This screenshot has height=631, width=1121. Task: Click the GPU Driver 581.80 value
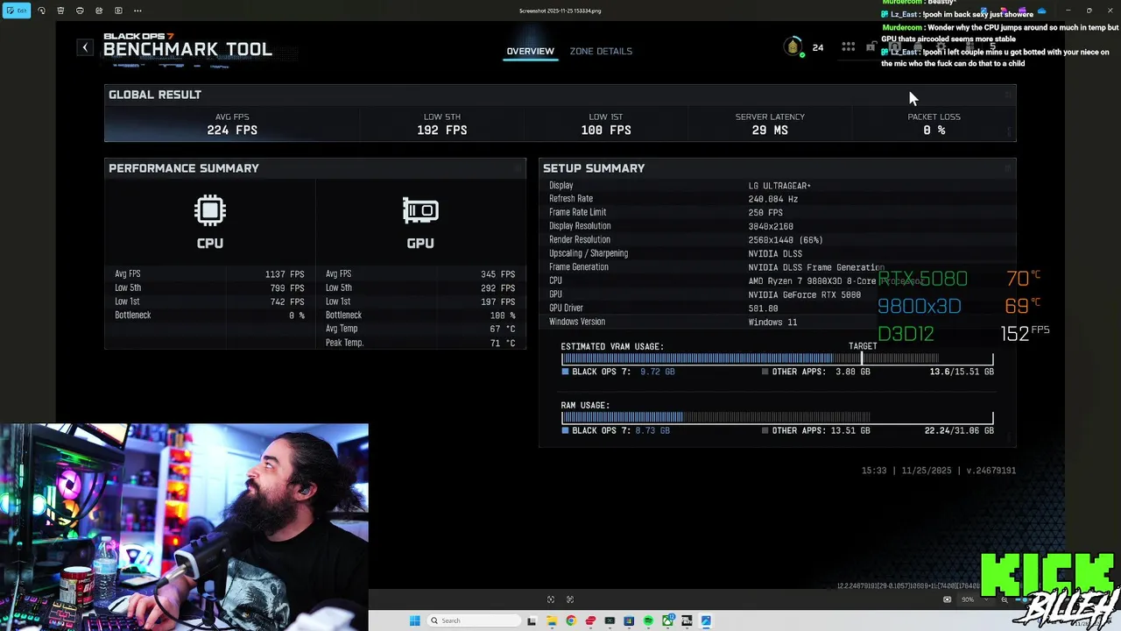click(x=764, y=308)
